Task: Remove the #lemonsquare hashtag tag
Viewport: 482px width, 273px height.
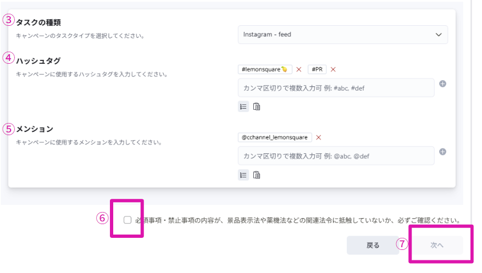Action: click(299, 69)
